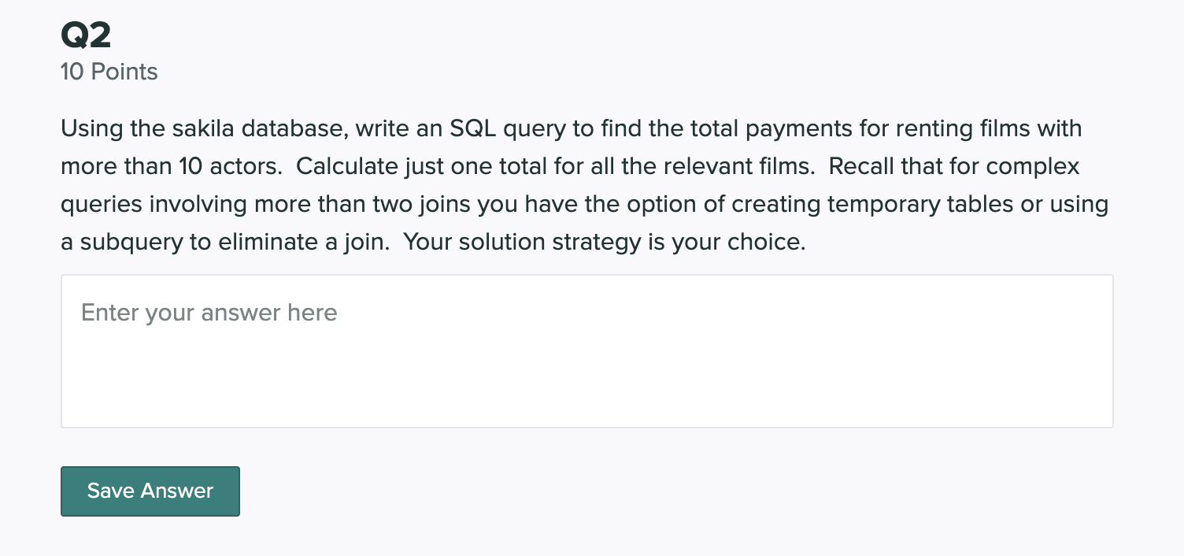The width and height of the screenshot is (1184, 556).
Task: Click inside the answer text box
Action: coord(586,350)
